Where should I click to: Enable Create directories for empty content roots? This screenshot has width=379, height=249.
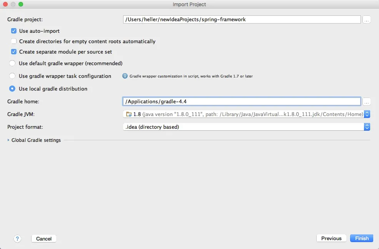[x=14, y=41]
